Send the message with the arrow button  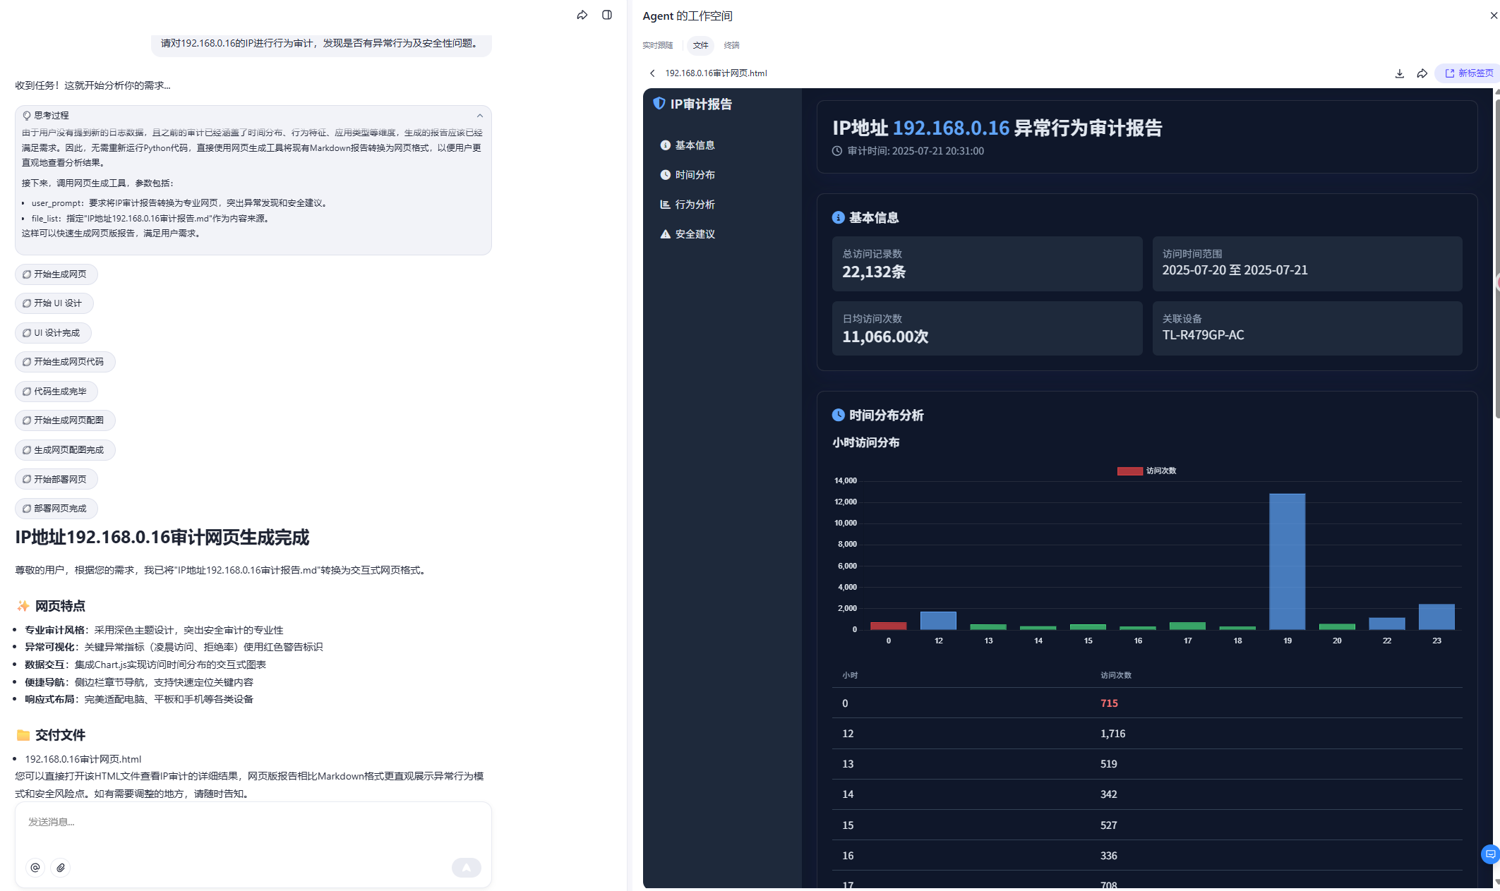click(x=466, y=868)
